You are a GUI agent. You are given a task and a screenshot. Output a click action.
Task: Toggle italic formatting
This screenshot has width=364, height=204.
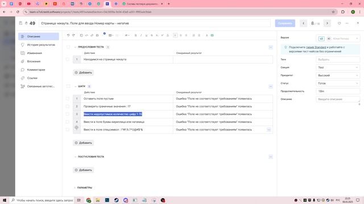coord(141,35)
